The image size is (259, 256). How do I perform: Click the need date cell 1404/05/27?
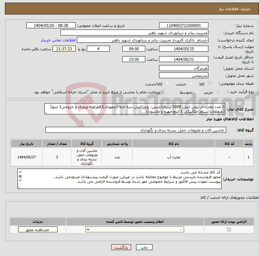pyautogui.click(x=26, y=157)
